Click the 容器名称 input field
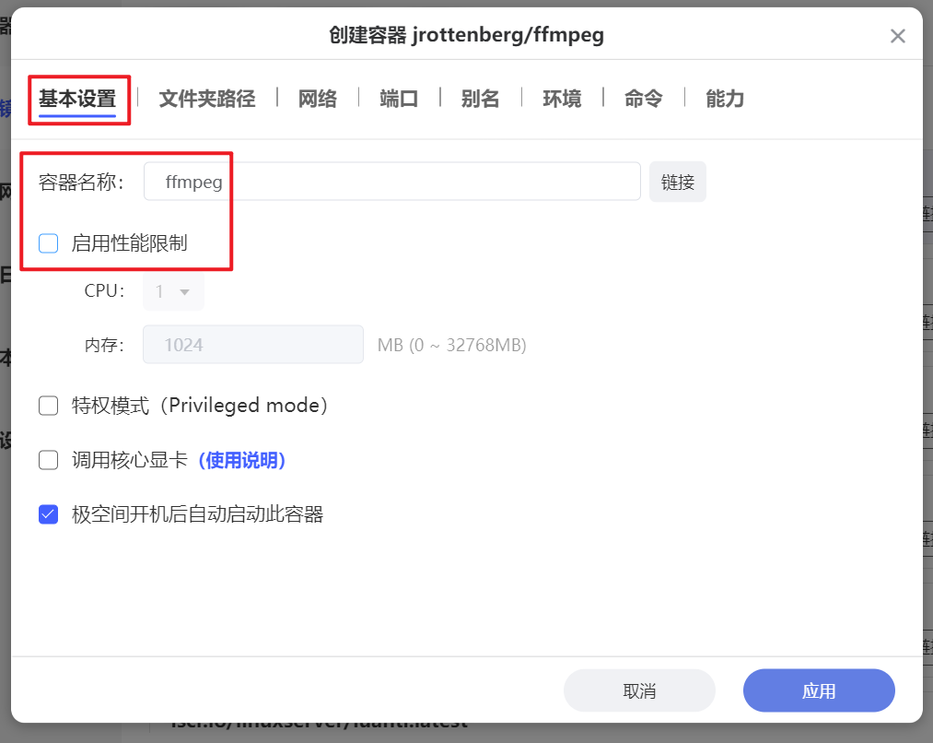 (x=392, y=182)
